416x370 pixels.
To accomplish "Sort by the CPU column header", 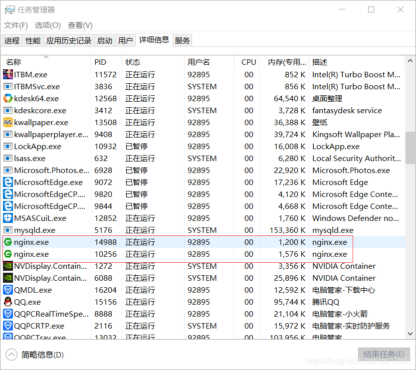I will 247,62.
